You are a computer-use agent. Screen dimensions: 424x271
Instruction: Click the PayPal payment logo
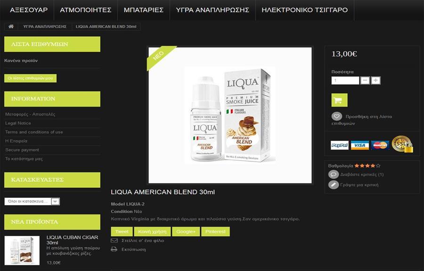(x=340, y=145)
